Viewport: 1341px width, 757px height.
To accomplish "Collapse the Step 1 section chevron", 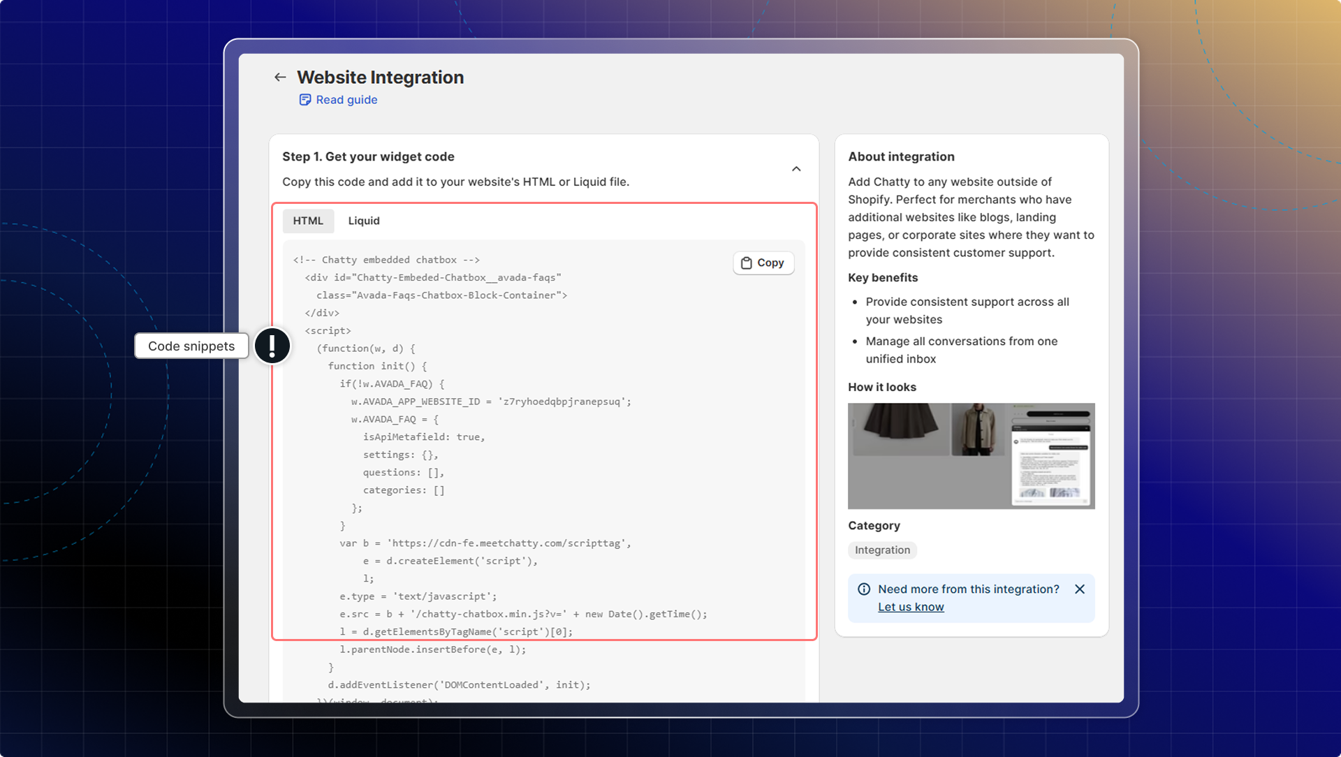I will pos(796,169).
